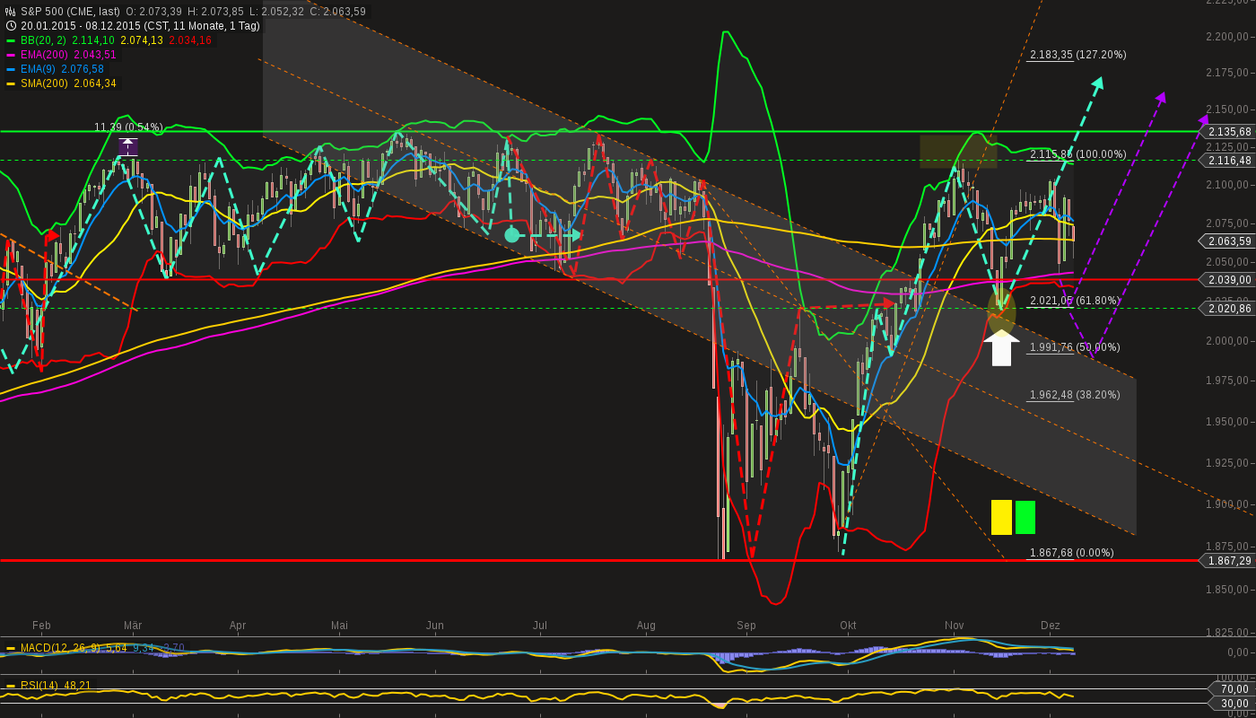Click the clock icon beside the date range

11,26
